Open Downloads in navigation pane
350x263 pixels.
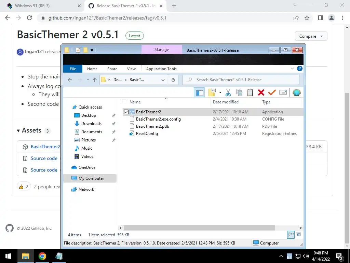point(91,123)
